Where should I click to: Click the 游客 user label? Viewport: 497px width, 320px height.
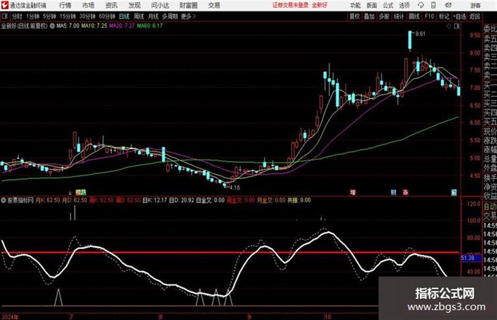tap(475, 5)
